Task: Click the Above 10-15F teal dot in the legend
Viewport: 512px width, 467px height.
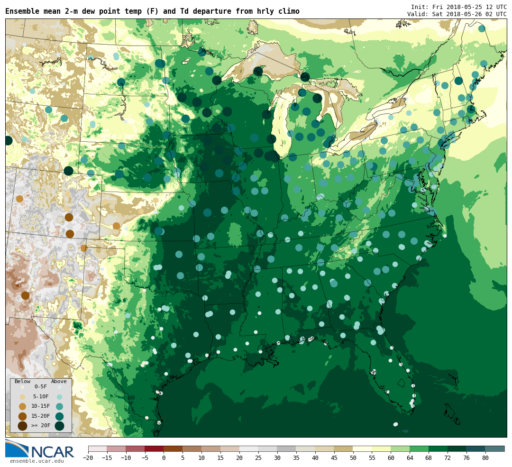Action: tap(59, 407)
